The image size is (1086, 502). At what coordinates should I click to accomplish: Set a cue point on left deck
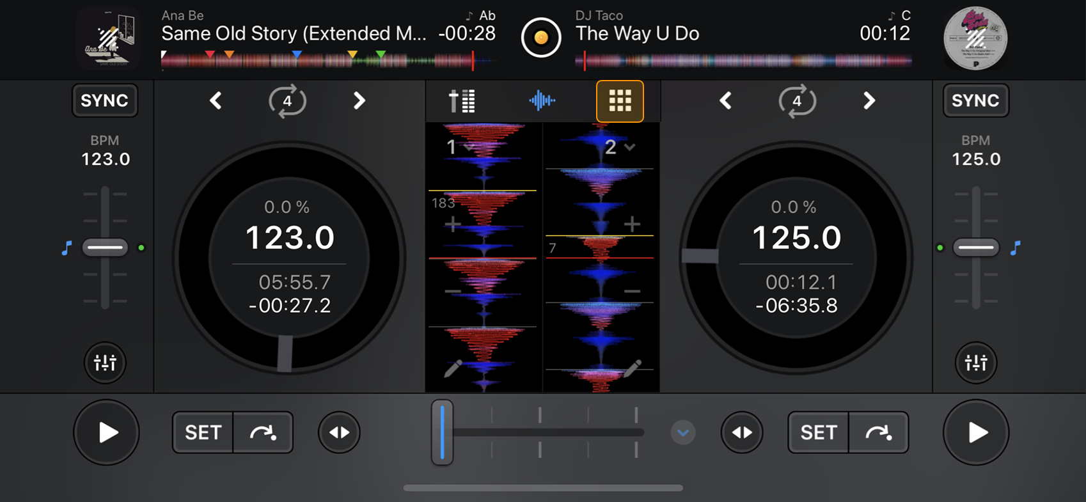point(203,433)
